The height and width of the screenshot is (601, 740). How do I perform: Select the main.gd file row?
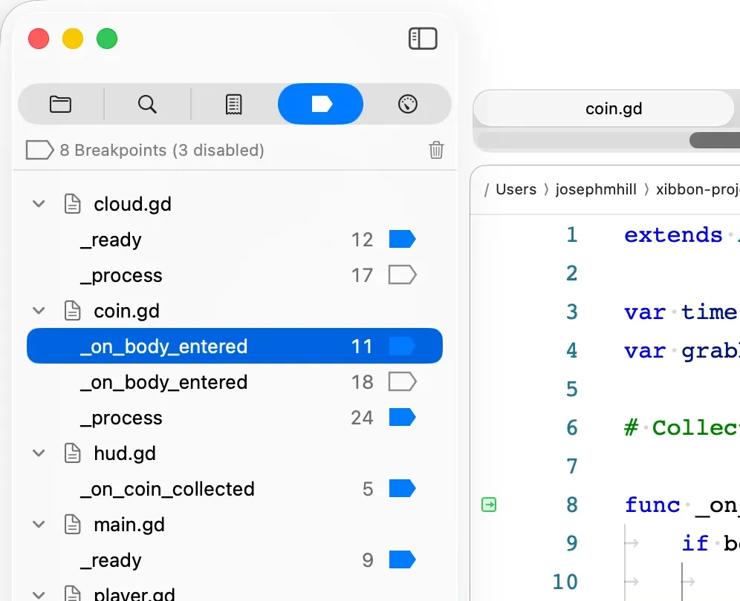pyautogui.click(x=235, y=525)
